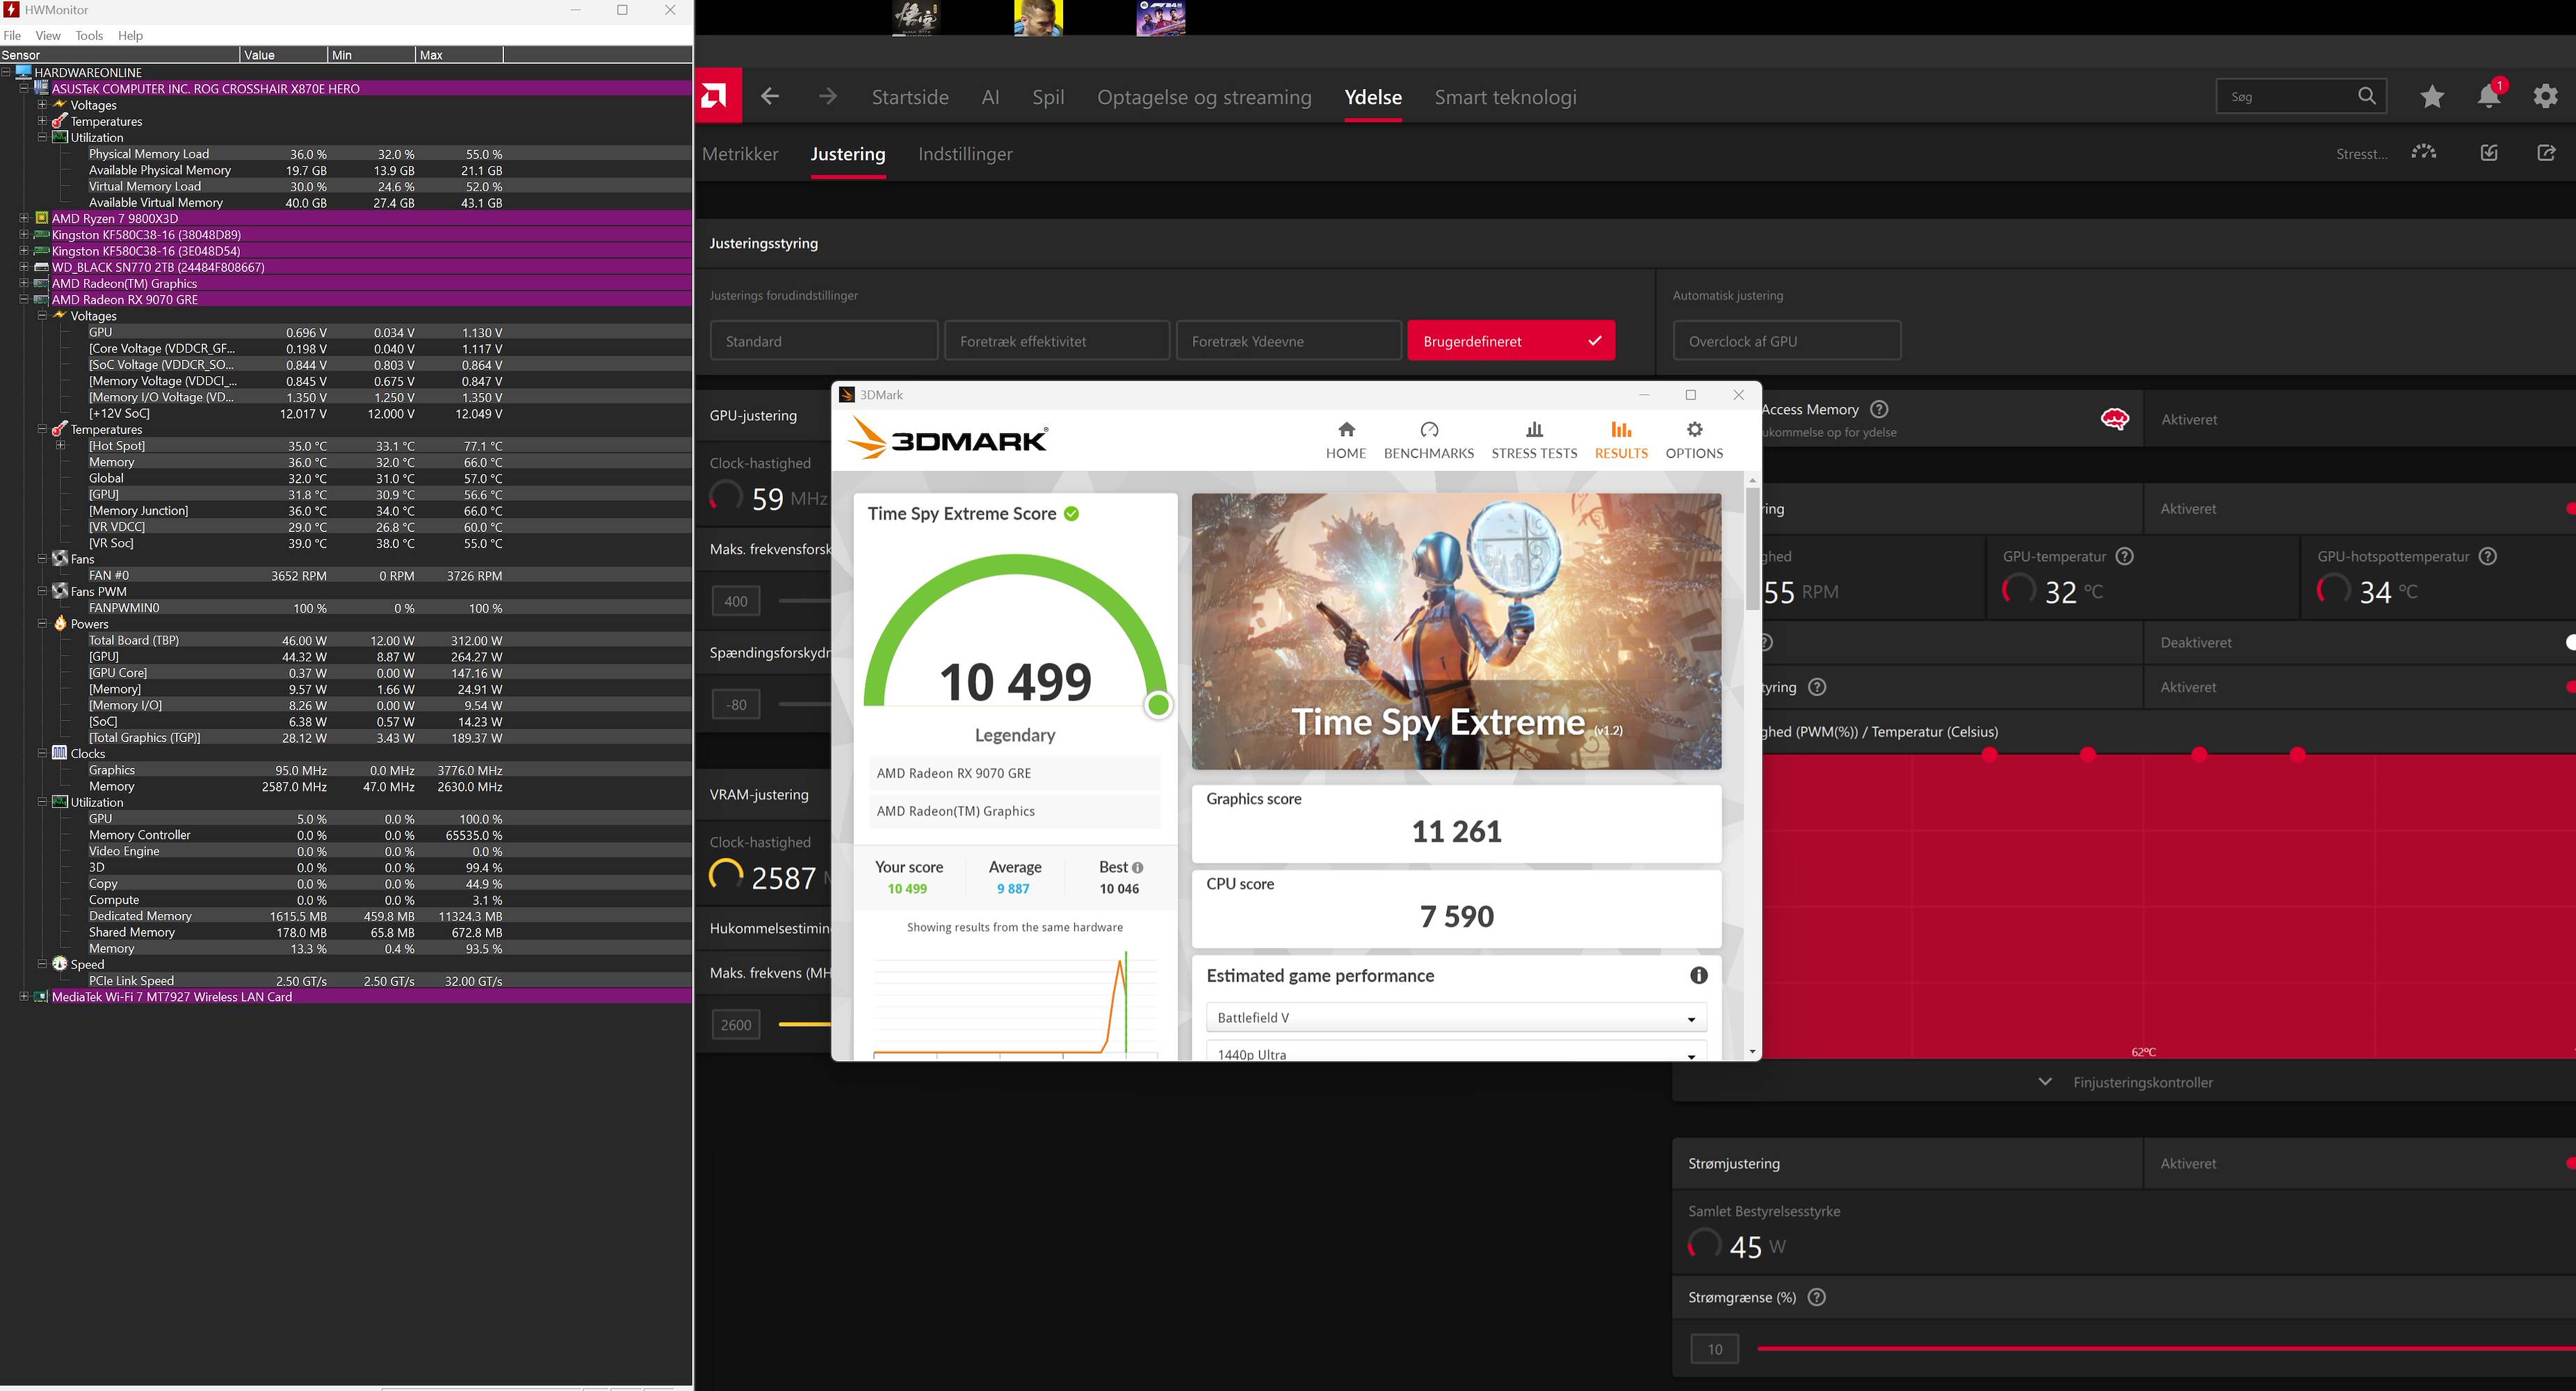Click the Strømgrænse value box showing 10
Viewport: 2576px width, 1391px height.
(1714, 1349)
